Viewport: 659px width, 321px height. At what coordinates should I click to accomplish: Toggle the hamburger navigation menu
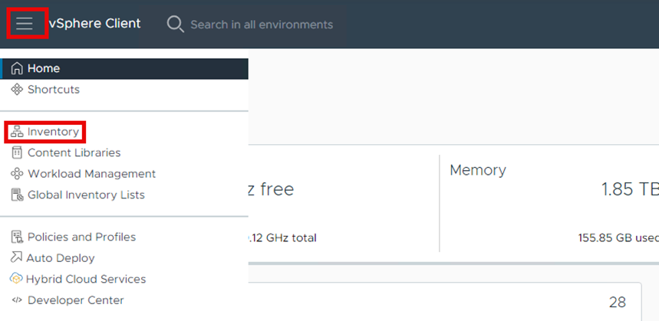tap(25, 23)
